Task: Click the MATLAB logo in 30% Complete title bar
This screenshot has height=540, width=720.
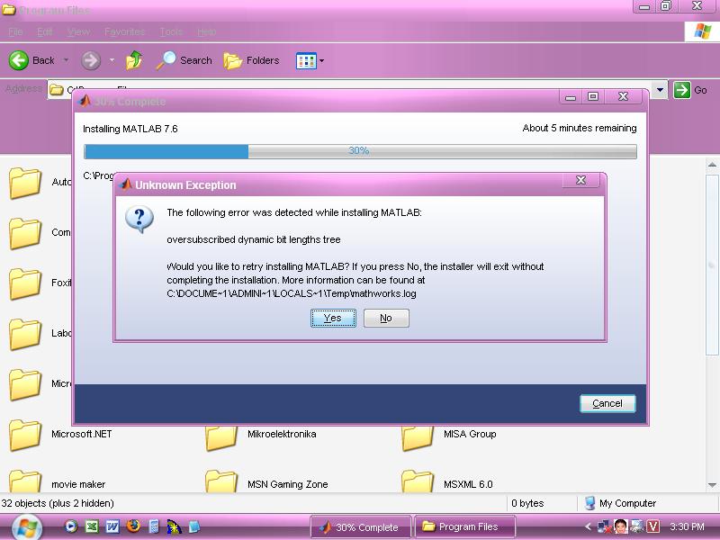Action: [x=84, y=101]
